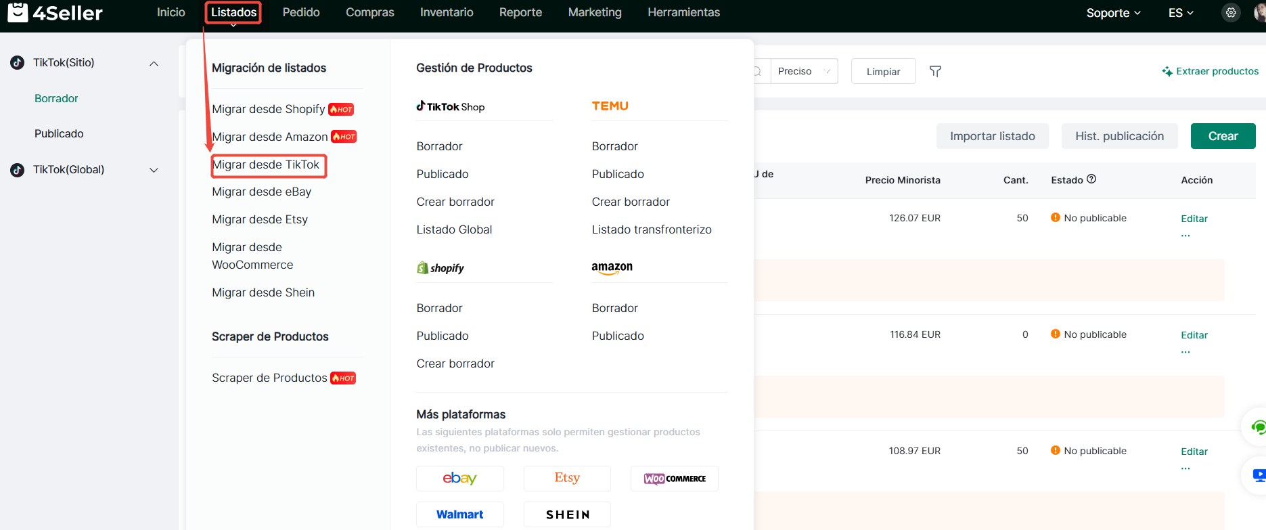Select the Walmart platform logo
This screenshot has width=1266, height=530.
(x=459, y=514)
